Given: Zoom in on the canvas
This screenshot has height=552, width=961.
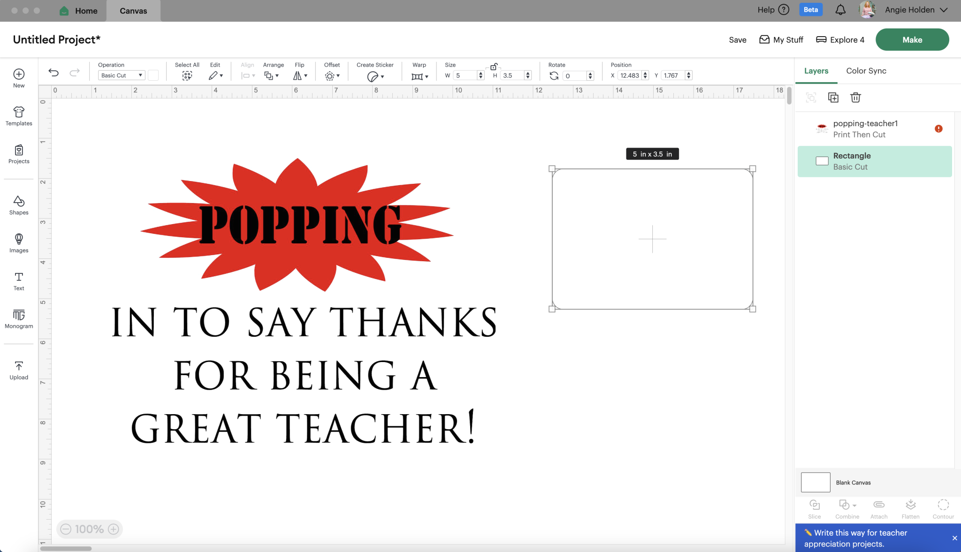Looking at the screenshot, I should tap(114, 529).
